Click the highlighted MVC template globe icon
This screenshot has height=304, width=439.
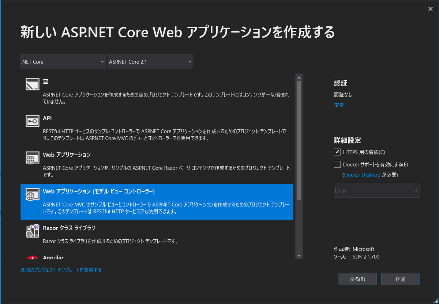[x=32, y=194]
